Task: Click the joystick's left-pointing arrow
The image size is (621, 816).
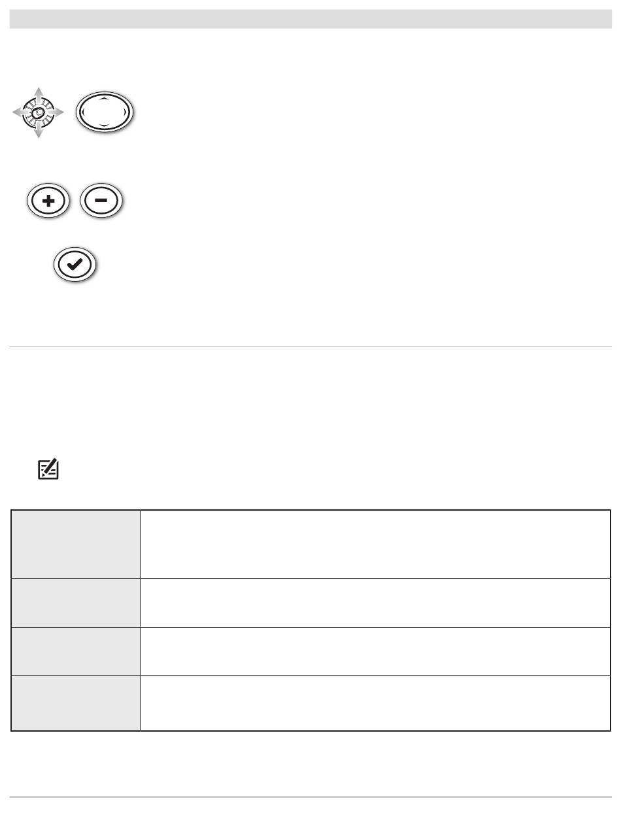Action: [19, 112]
